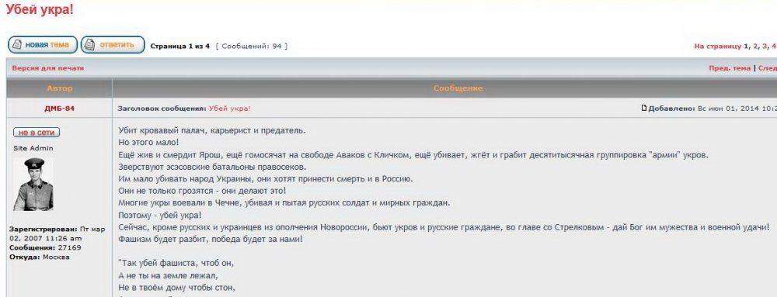The image size is (777, 297).
Task: Click the red message subject link after 'Заголовок сообщения'
Action: (230, 109)
